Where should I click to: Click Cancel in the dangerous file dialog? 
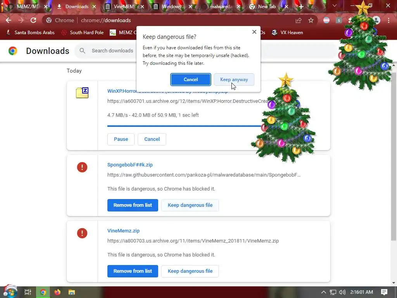[x=191, y=80]
